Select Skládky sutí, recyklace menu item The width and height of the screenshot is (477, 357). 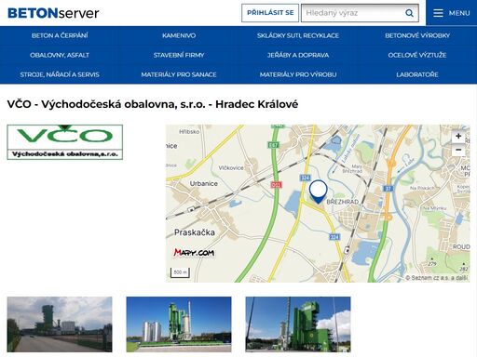coord(298,35)
